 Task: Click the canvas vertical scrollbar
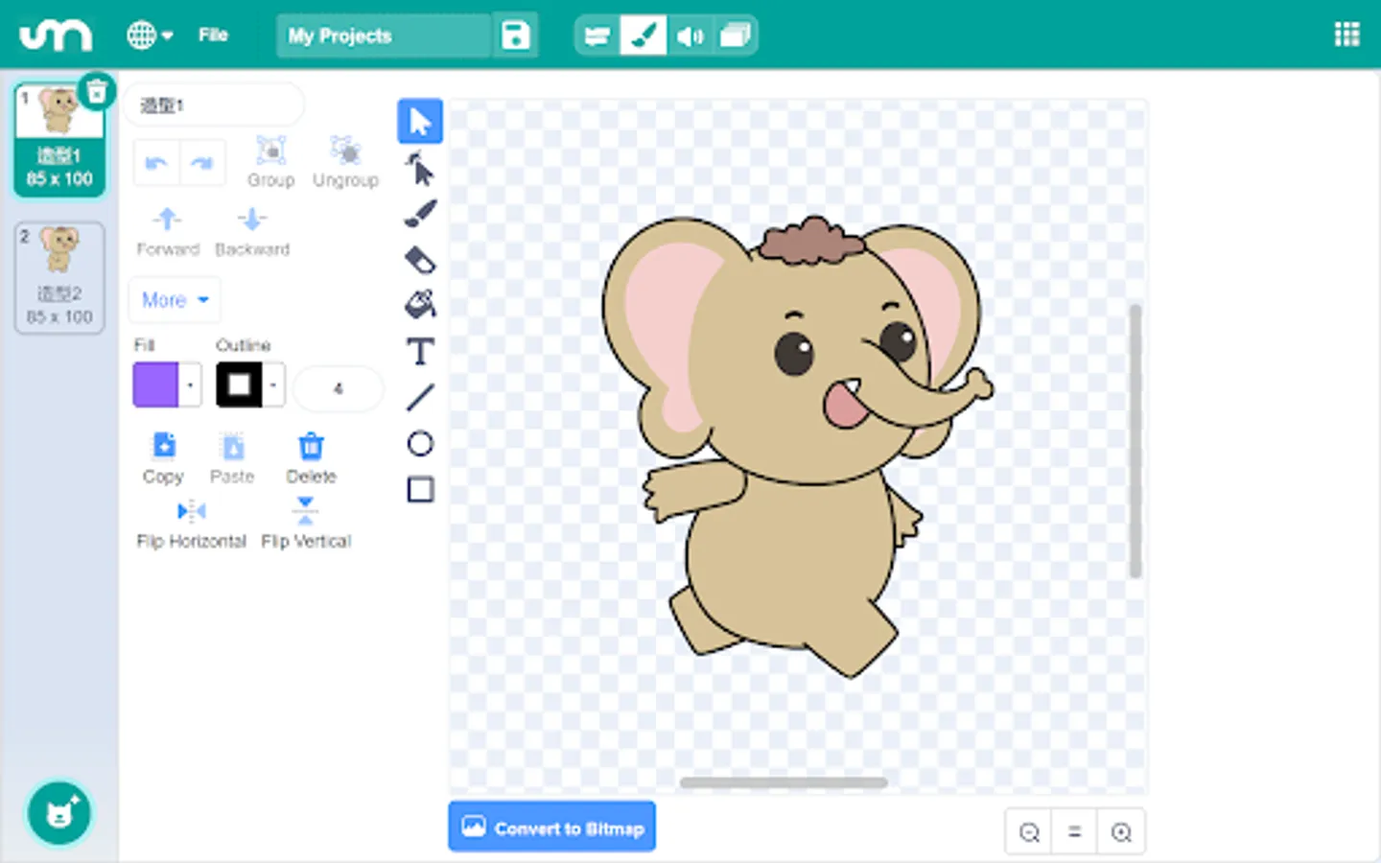pos(1135,441)
